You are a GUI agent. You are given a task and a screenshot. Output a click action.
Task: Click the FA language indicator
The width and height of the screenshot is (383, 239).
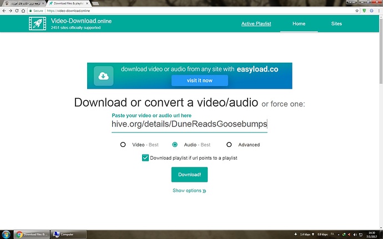(332, 235)
